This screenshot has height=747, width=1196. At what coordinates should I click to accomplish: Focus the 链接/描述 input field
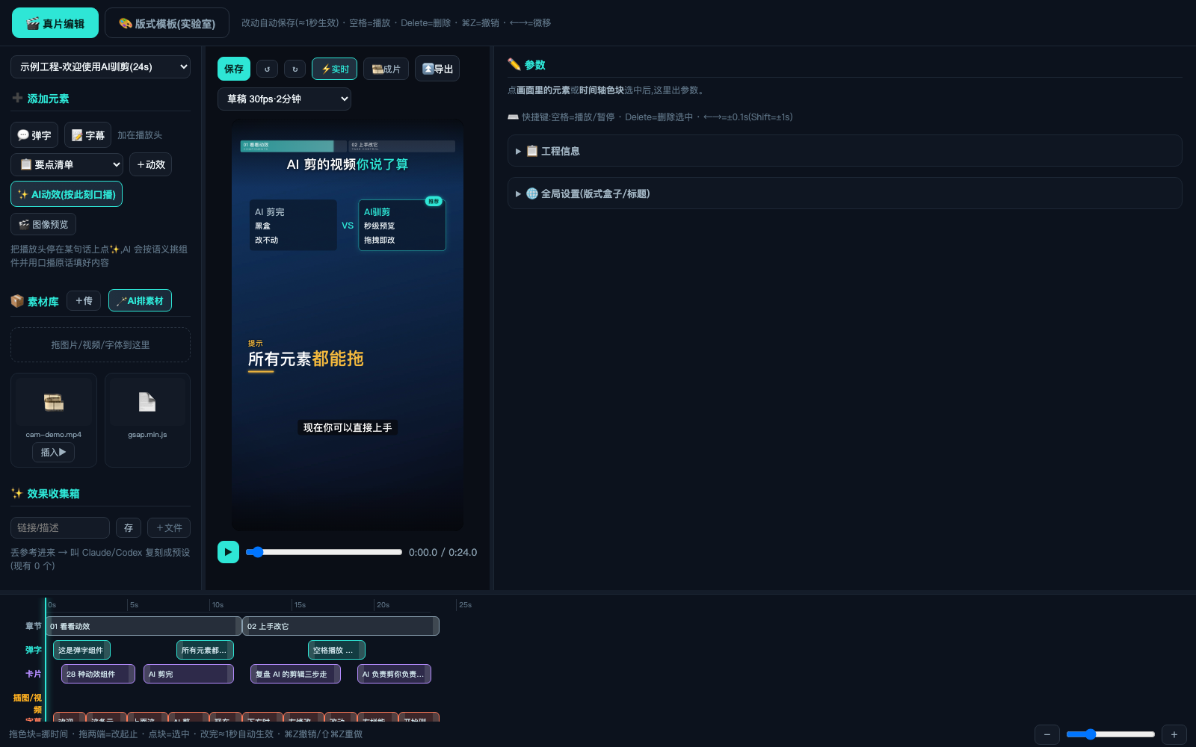60,527
